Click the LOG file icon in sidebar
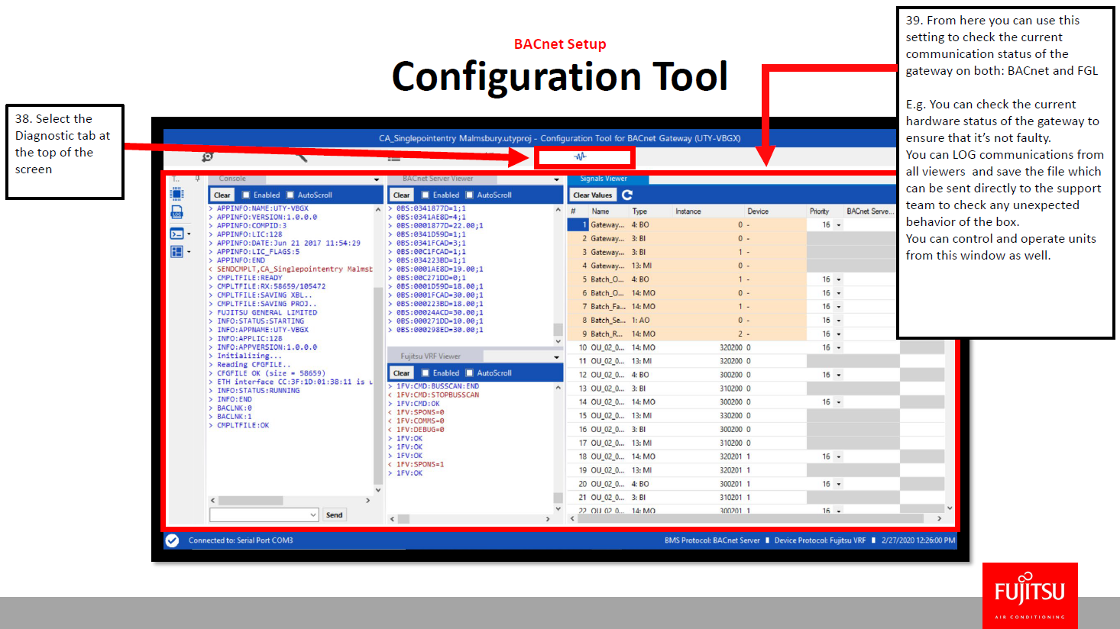This screenshot has width=1120, height=629. (176, 212)
